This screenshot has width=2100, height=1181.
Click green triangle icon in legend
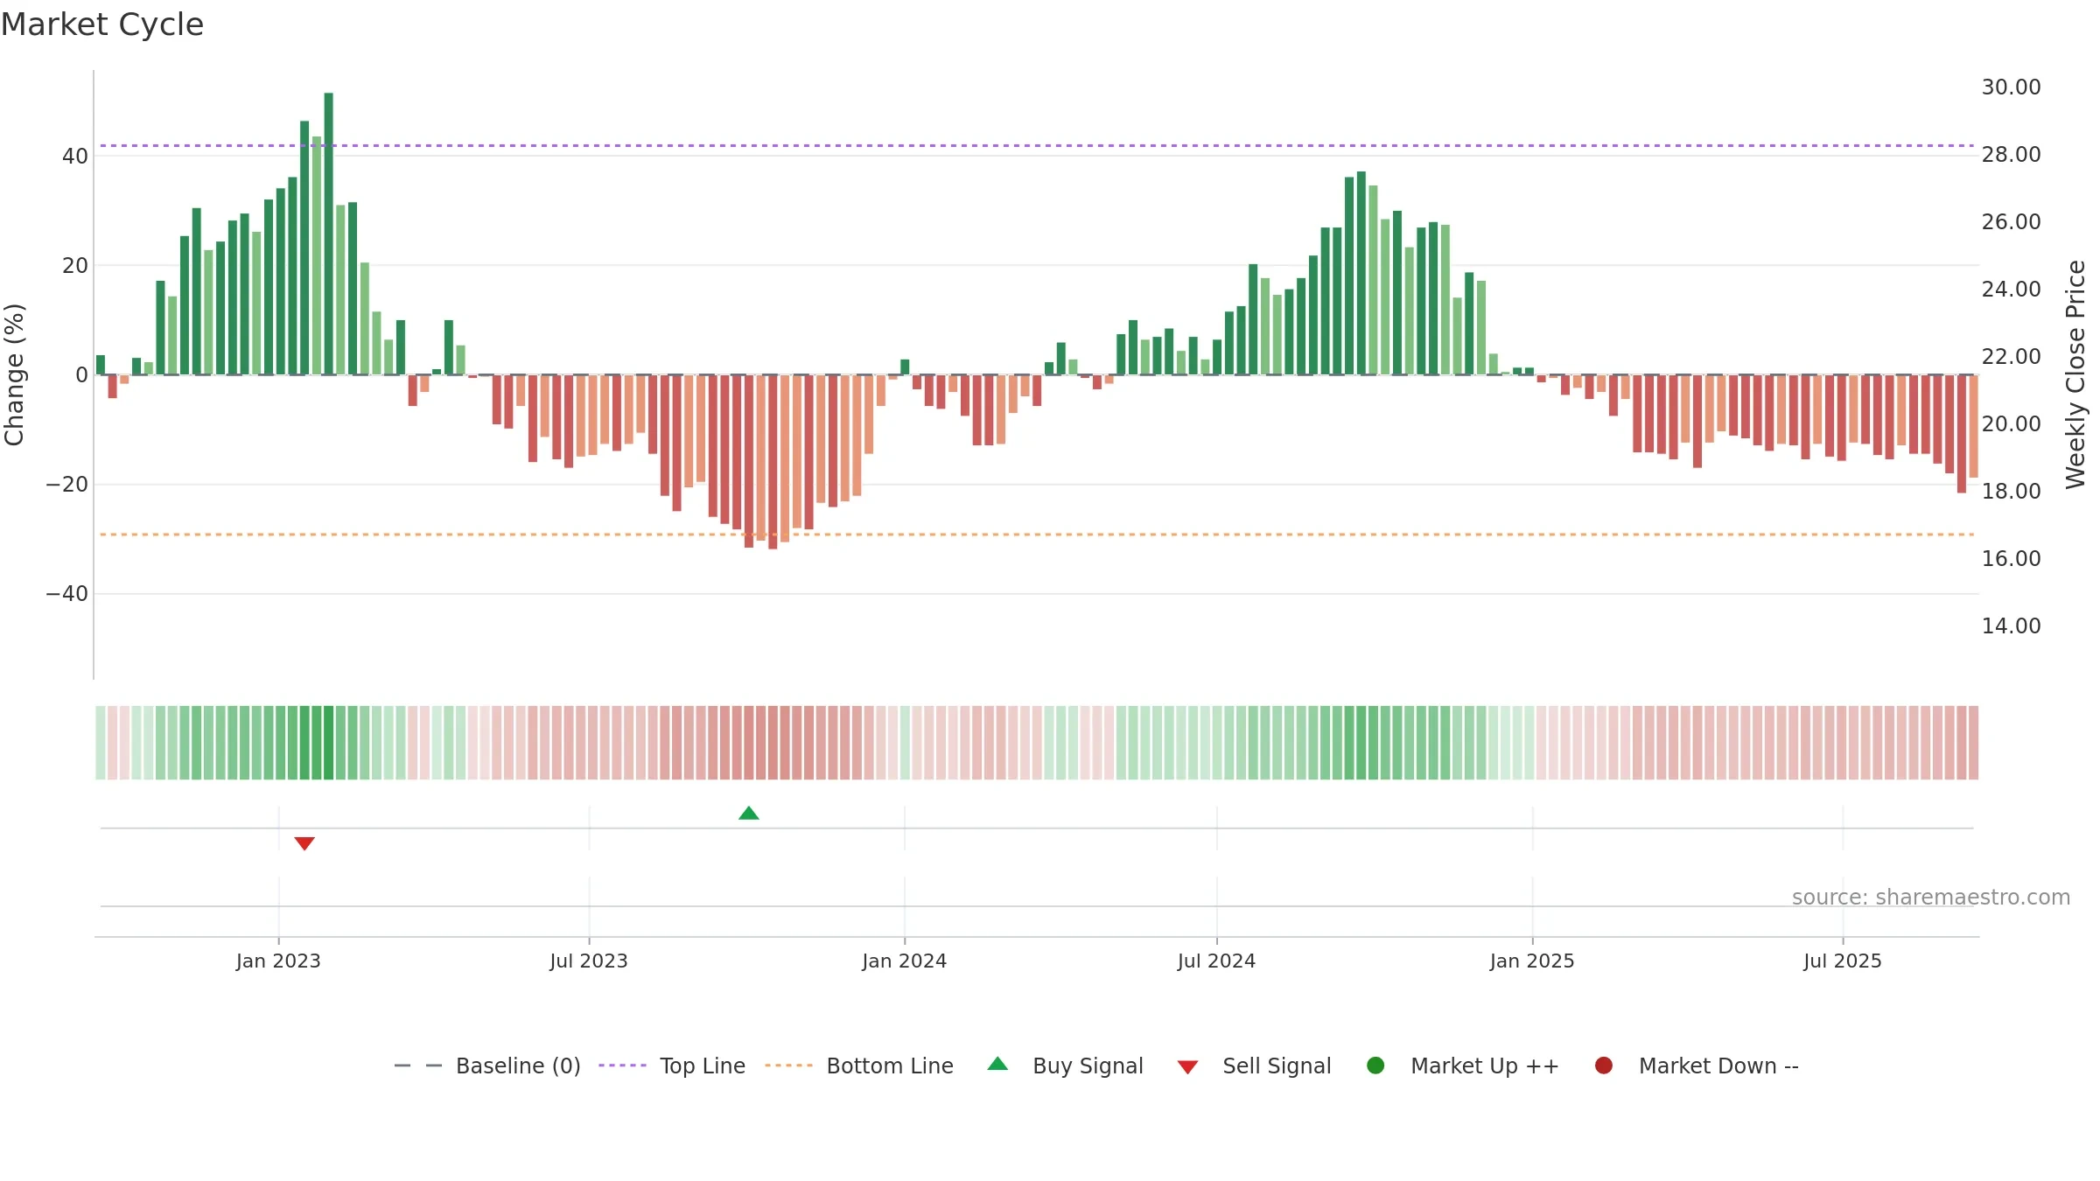997,1064
